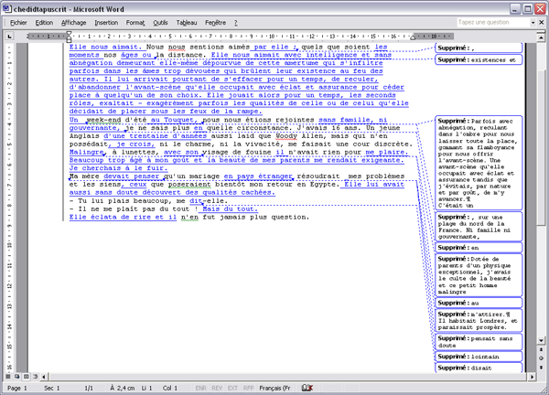
Task: Toggle EXT extend selection indicator
Action: click(x=232, y=388)
